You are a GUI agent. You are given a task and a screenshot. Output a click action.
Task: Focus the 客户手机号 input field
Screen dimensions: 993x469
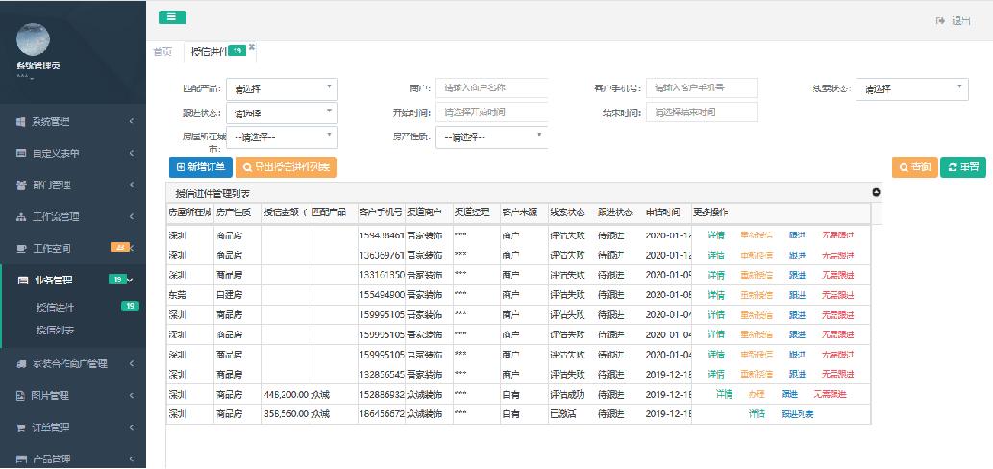702,88
